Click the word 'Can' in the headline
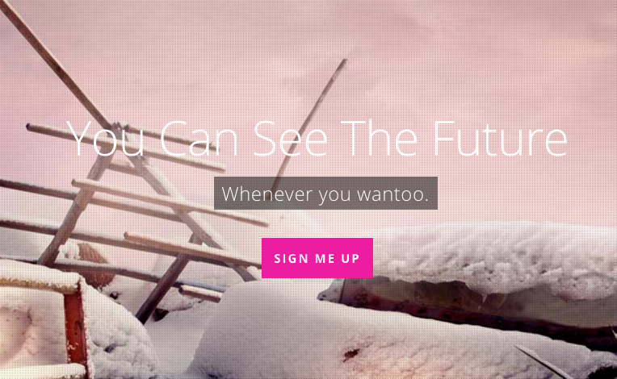617x379 pixels. pyautogui.click(x=199, y=139)
